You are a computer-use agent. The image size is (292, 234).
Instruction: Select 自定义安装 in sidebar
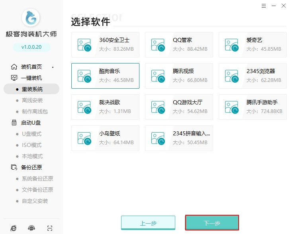tap(35, 201)
